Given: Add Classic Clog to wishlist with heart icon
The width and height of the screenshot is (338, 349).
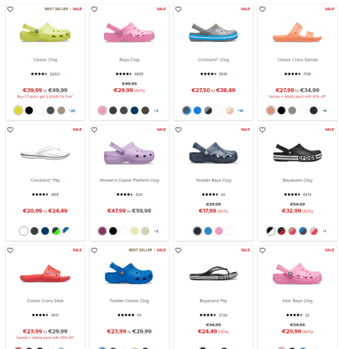Looking at the screenshot, I should point(10,9).
